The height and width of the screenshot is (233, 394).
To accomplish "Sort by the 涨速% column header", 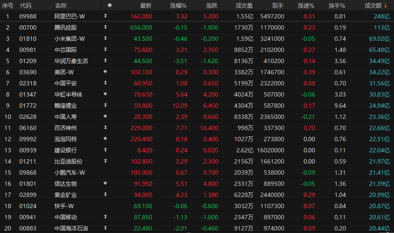I will coord(306,6).
